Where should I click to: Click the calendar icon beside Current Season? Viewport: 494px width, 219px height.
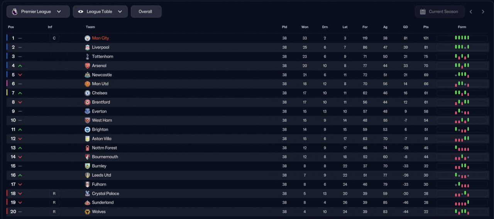pos(423,12)
